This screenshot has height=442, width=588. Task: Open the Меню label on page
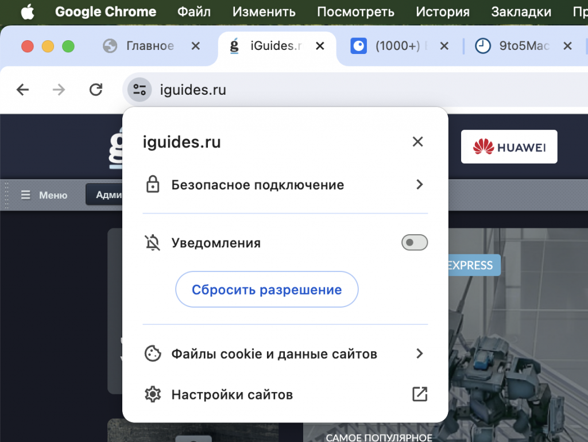[53, 195]
